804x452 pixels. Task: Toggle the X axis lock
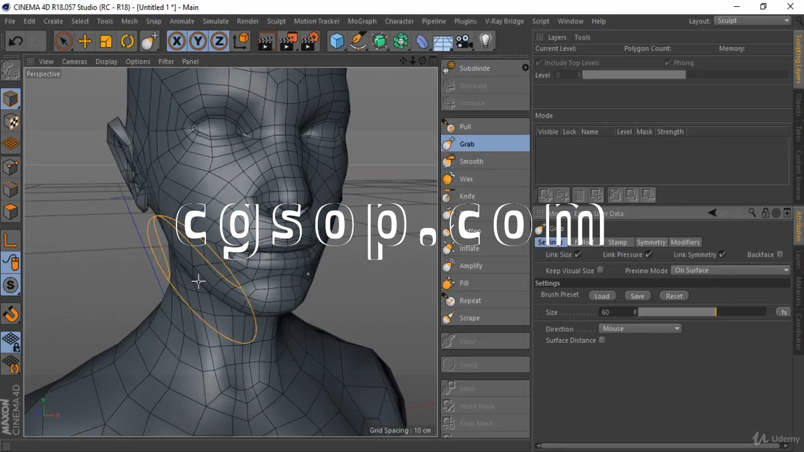(x=177, y=42)
